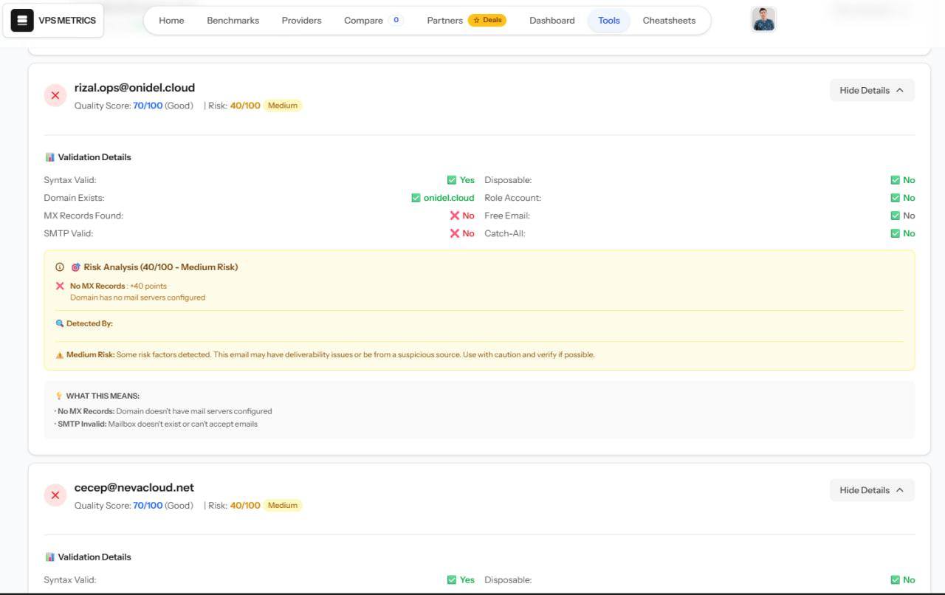Image resolution: width=945 pixels, height=595 pixels.
Task: Switch to the Cheatsheets nav tab
Action: [x=669, y=21]
